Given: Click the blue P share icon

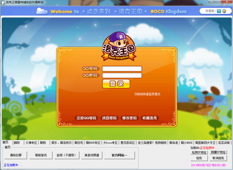Looking at the screenshot, I should 219,11.
